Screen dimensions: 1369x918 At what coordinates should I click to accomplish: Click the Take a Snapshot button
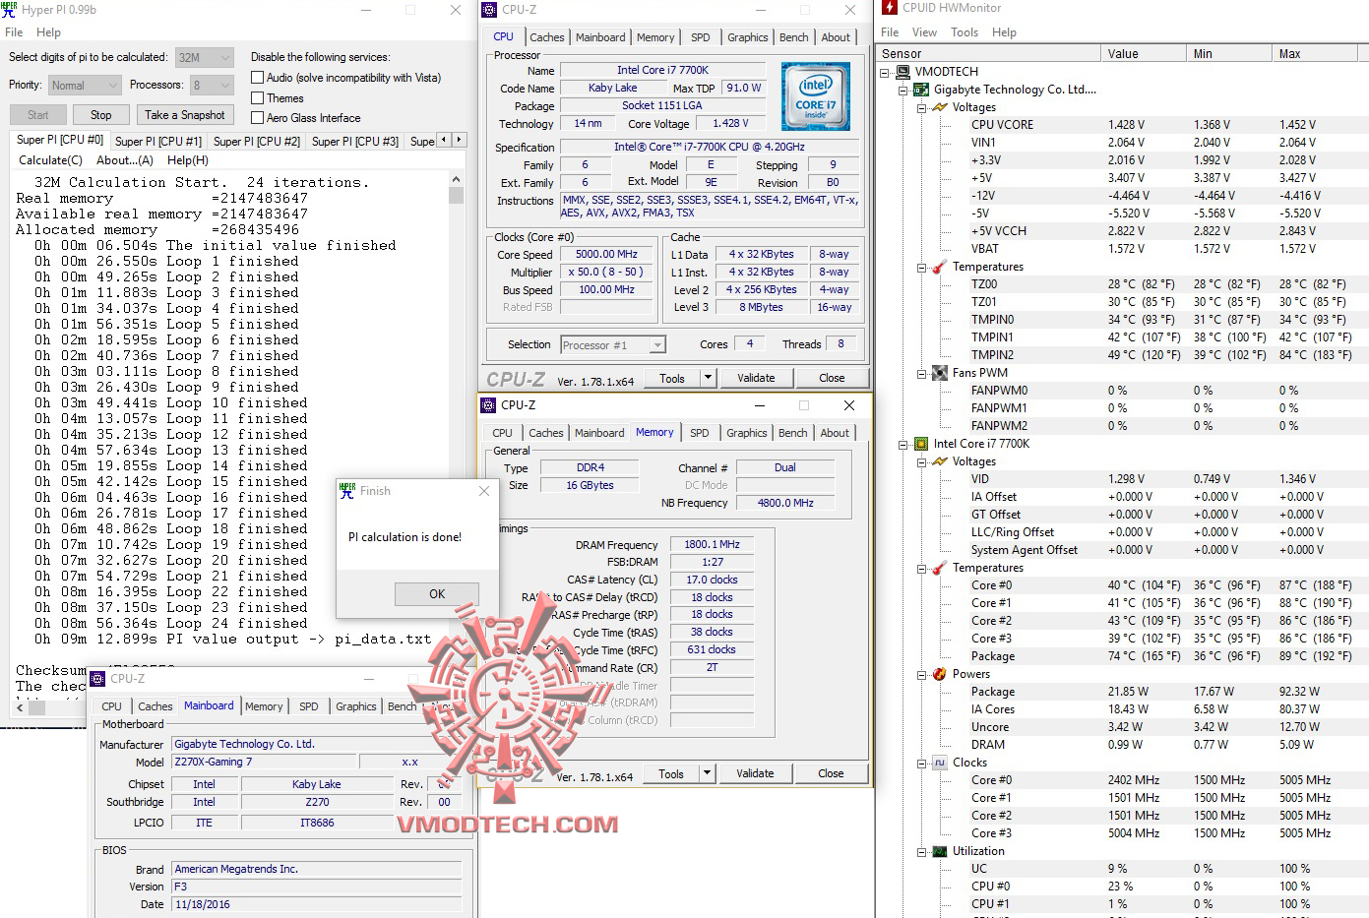click(x=185, y=114)
